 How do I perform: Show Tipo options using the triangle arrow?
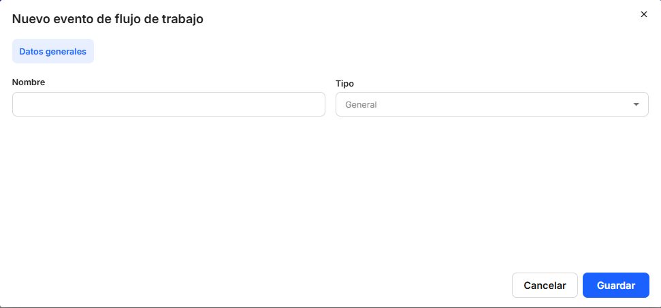click(x=636, y=105)
